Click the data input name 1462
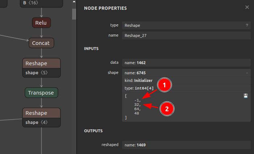The image size is (254, 154). [186, 63]
